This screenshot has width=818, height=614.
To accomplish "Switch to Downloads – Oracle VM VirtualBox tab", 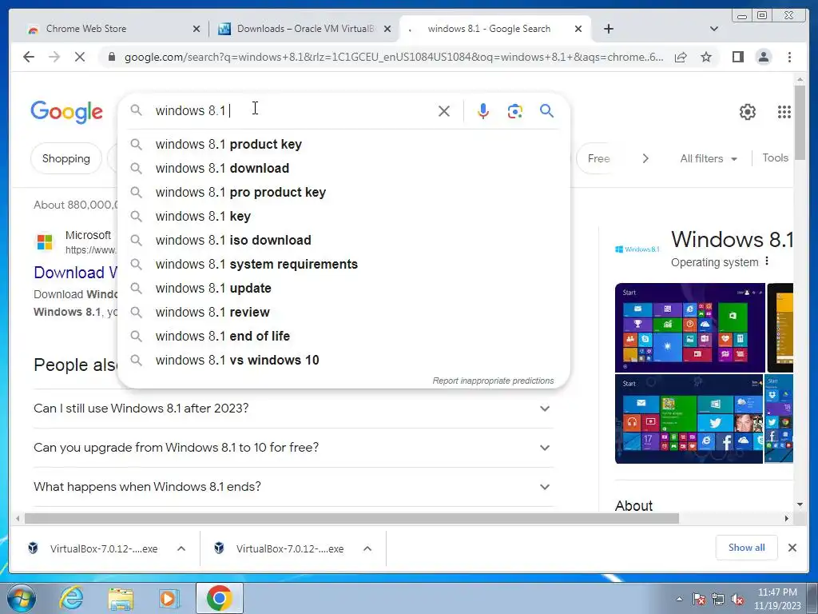I will click(x=304, y=29).
